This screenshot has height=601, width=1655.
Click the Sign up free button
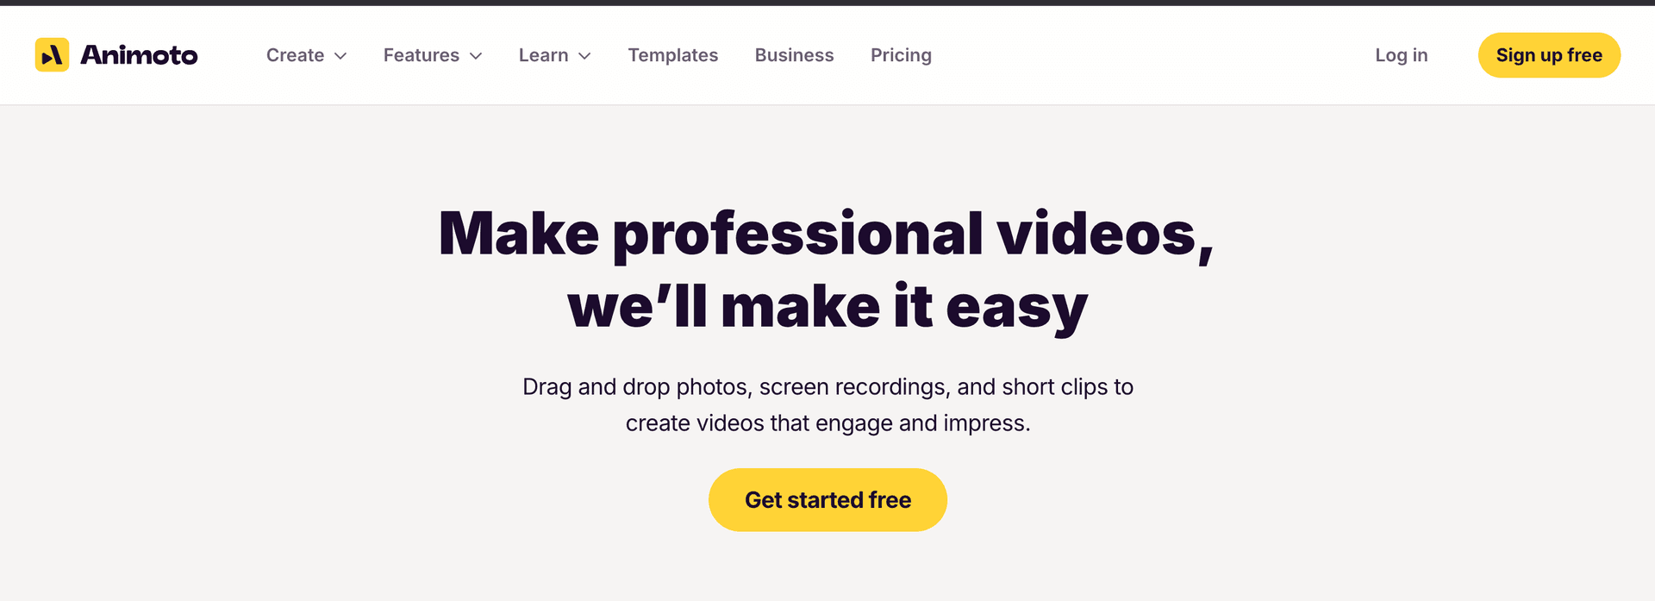pyautogui.click(x=1549, y=55)
